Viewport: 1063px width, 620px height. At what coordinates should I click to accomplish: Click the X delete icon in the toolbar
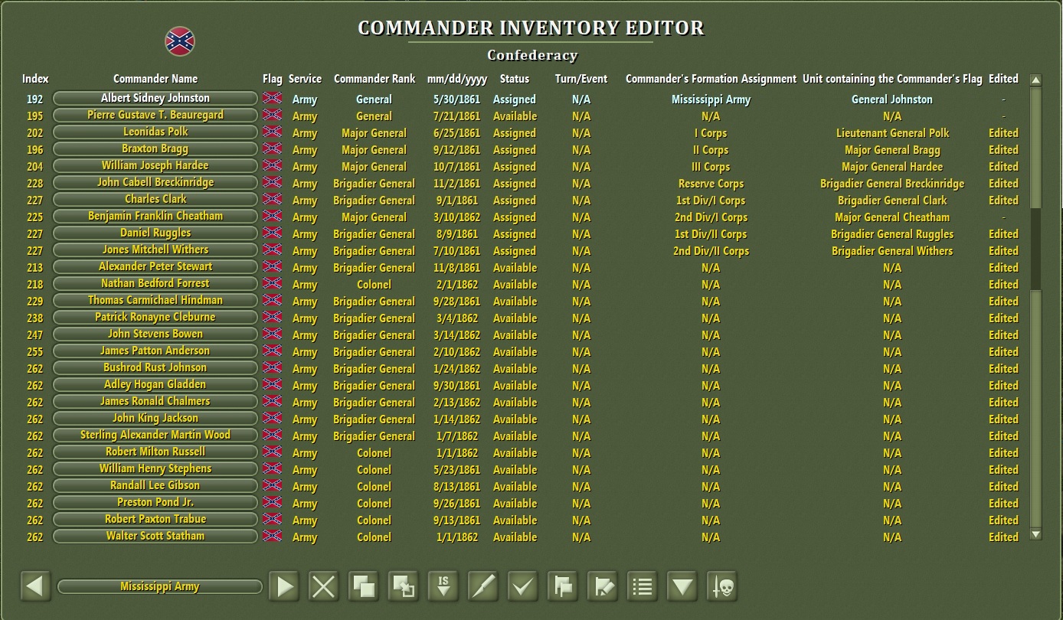(324, 587)
